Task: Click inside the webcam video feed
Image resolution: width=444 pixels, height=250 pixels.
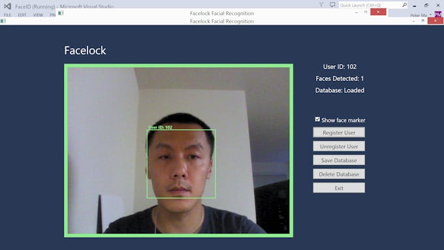Action: (179, 150)
